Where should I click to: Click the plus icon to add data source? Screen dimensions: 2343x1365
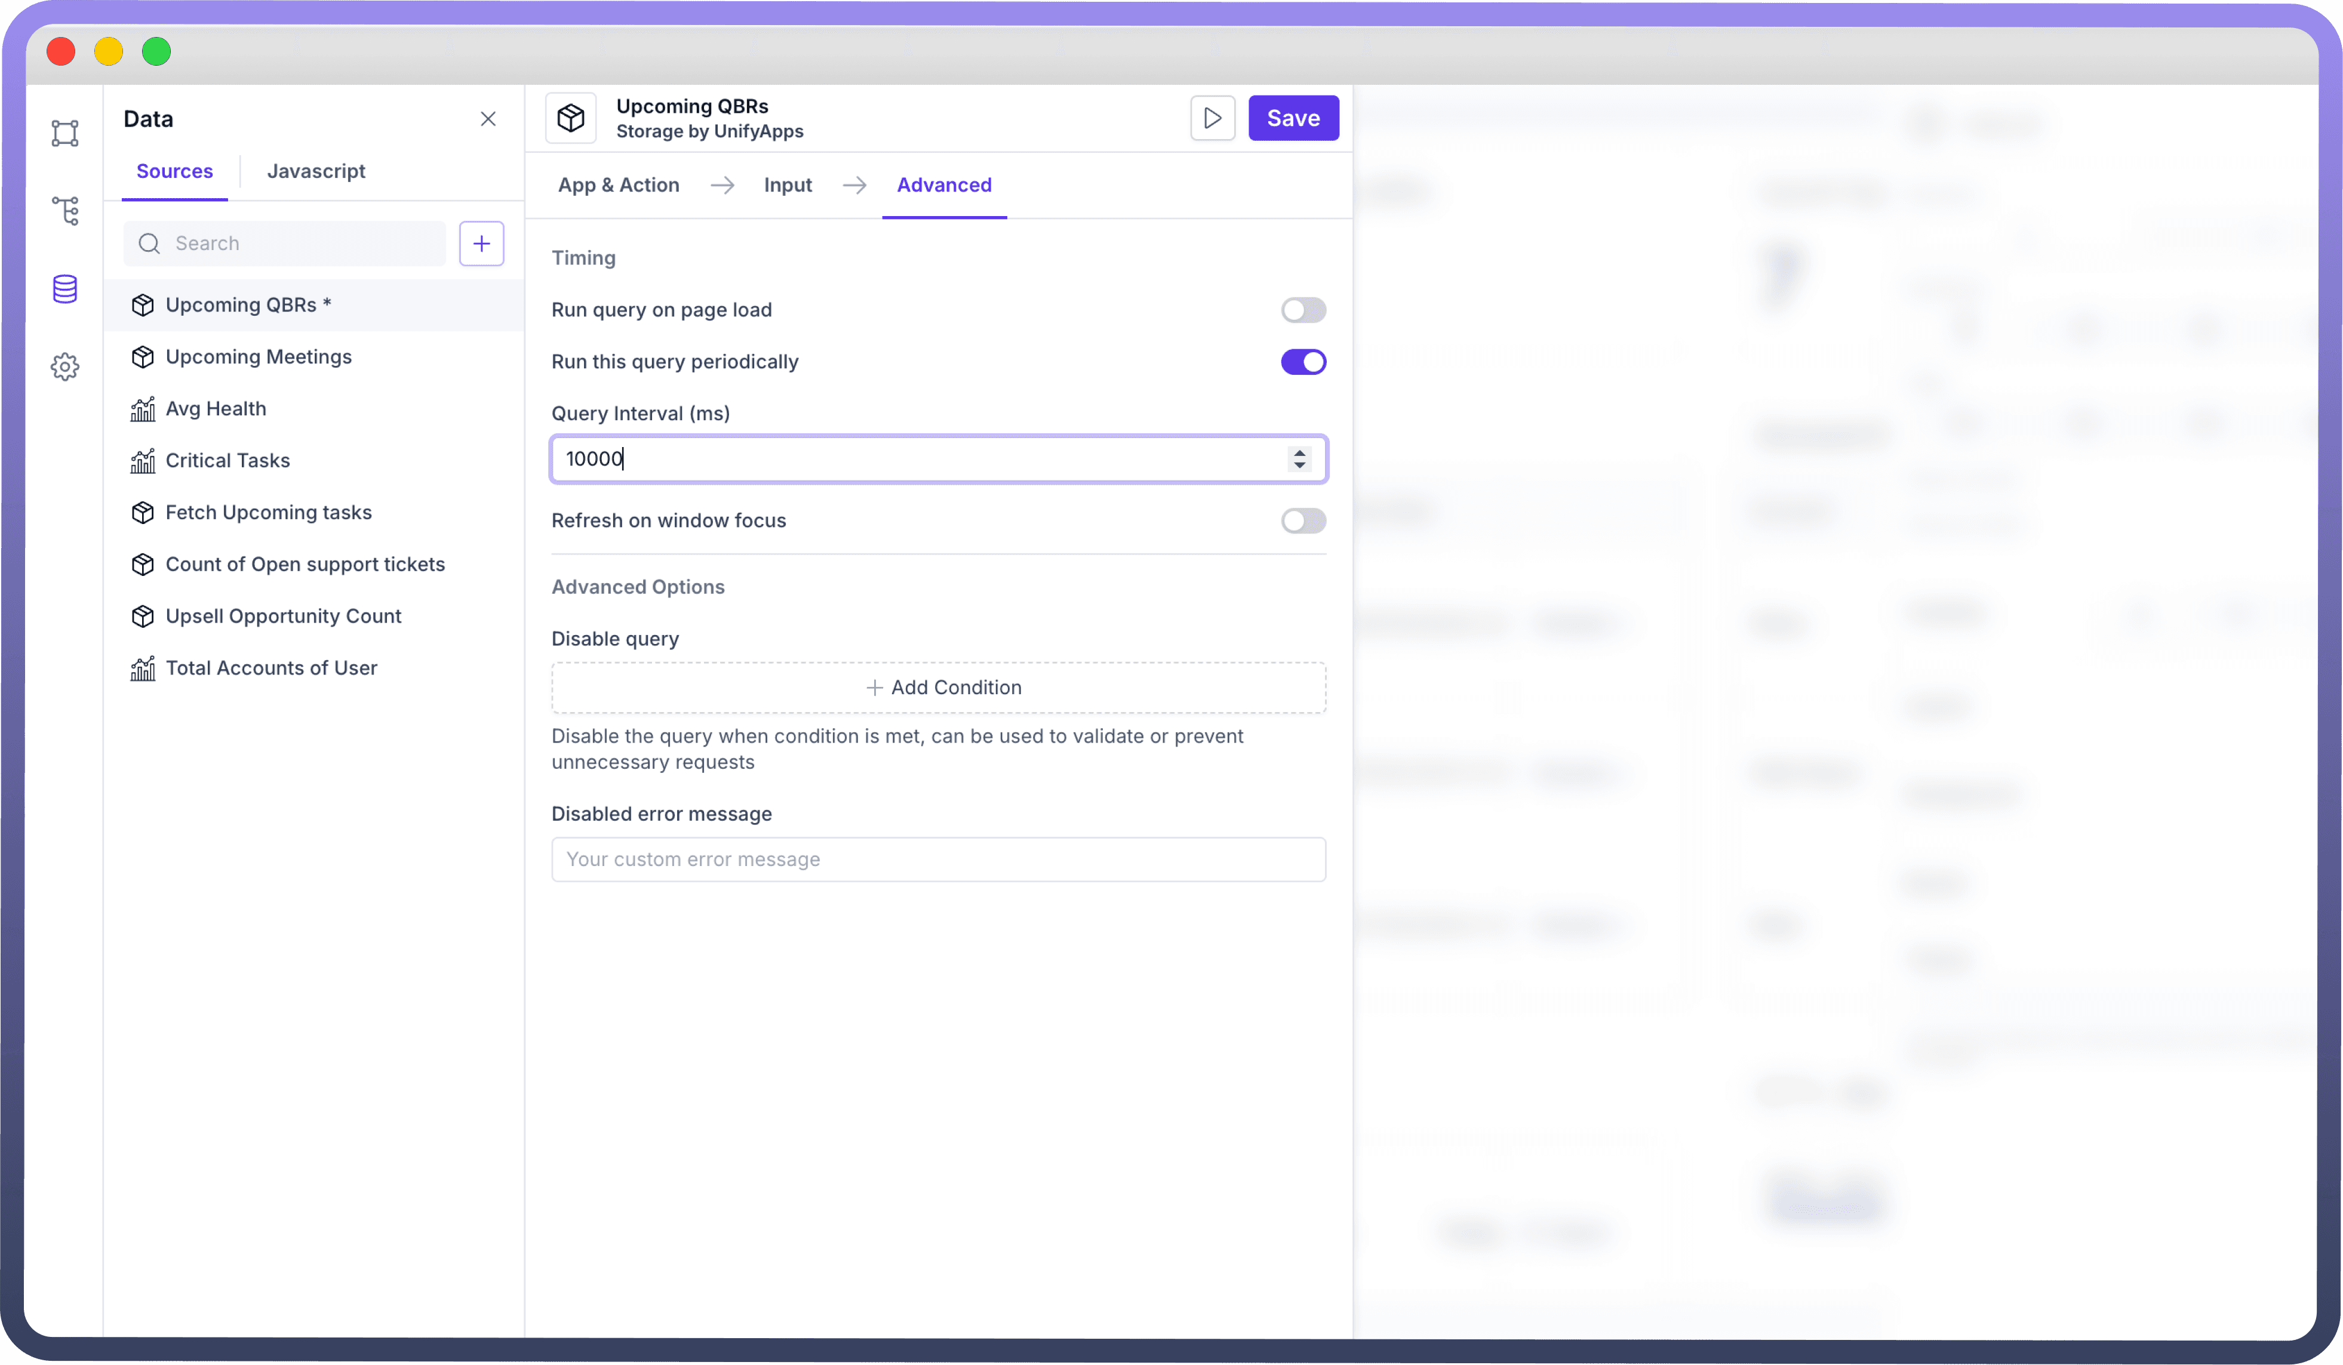click(x=481, y=244)
